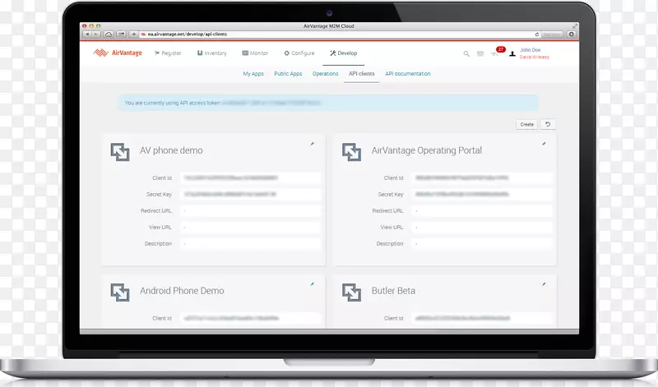Viewport: 658px width, 387px height.
Task: Open the Inventory menu
Action: tap(212, 53)
